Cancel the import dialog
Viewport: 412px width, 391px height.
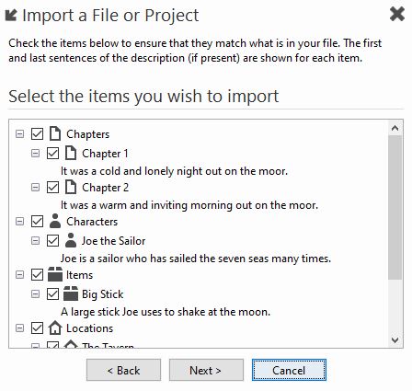(289, 370)
